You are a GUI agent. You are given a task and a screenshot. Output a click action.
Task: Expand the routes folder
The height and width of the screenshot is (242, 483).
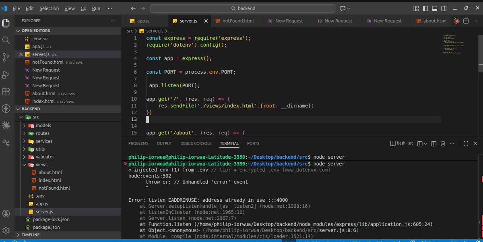(24, 133)
